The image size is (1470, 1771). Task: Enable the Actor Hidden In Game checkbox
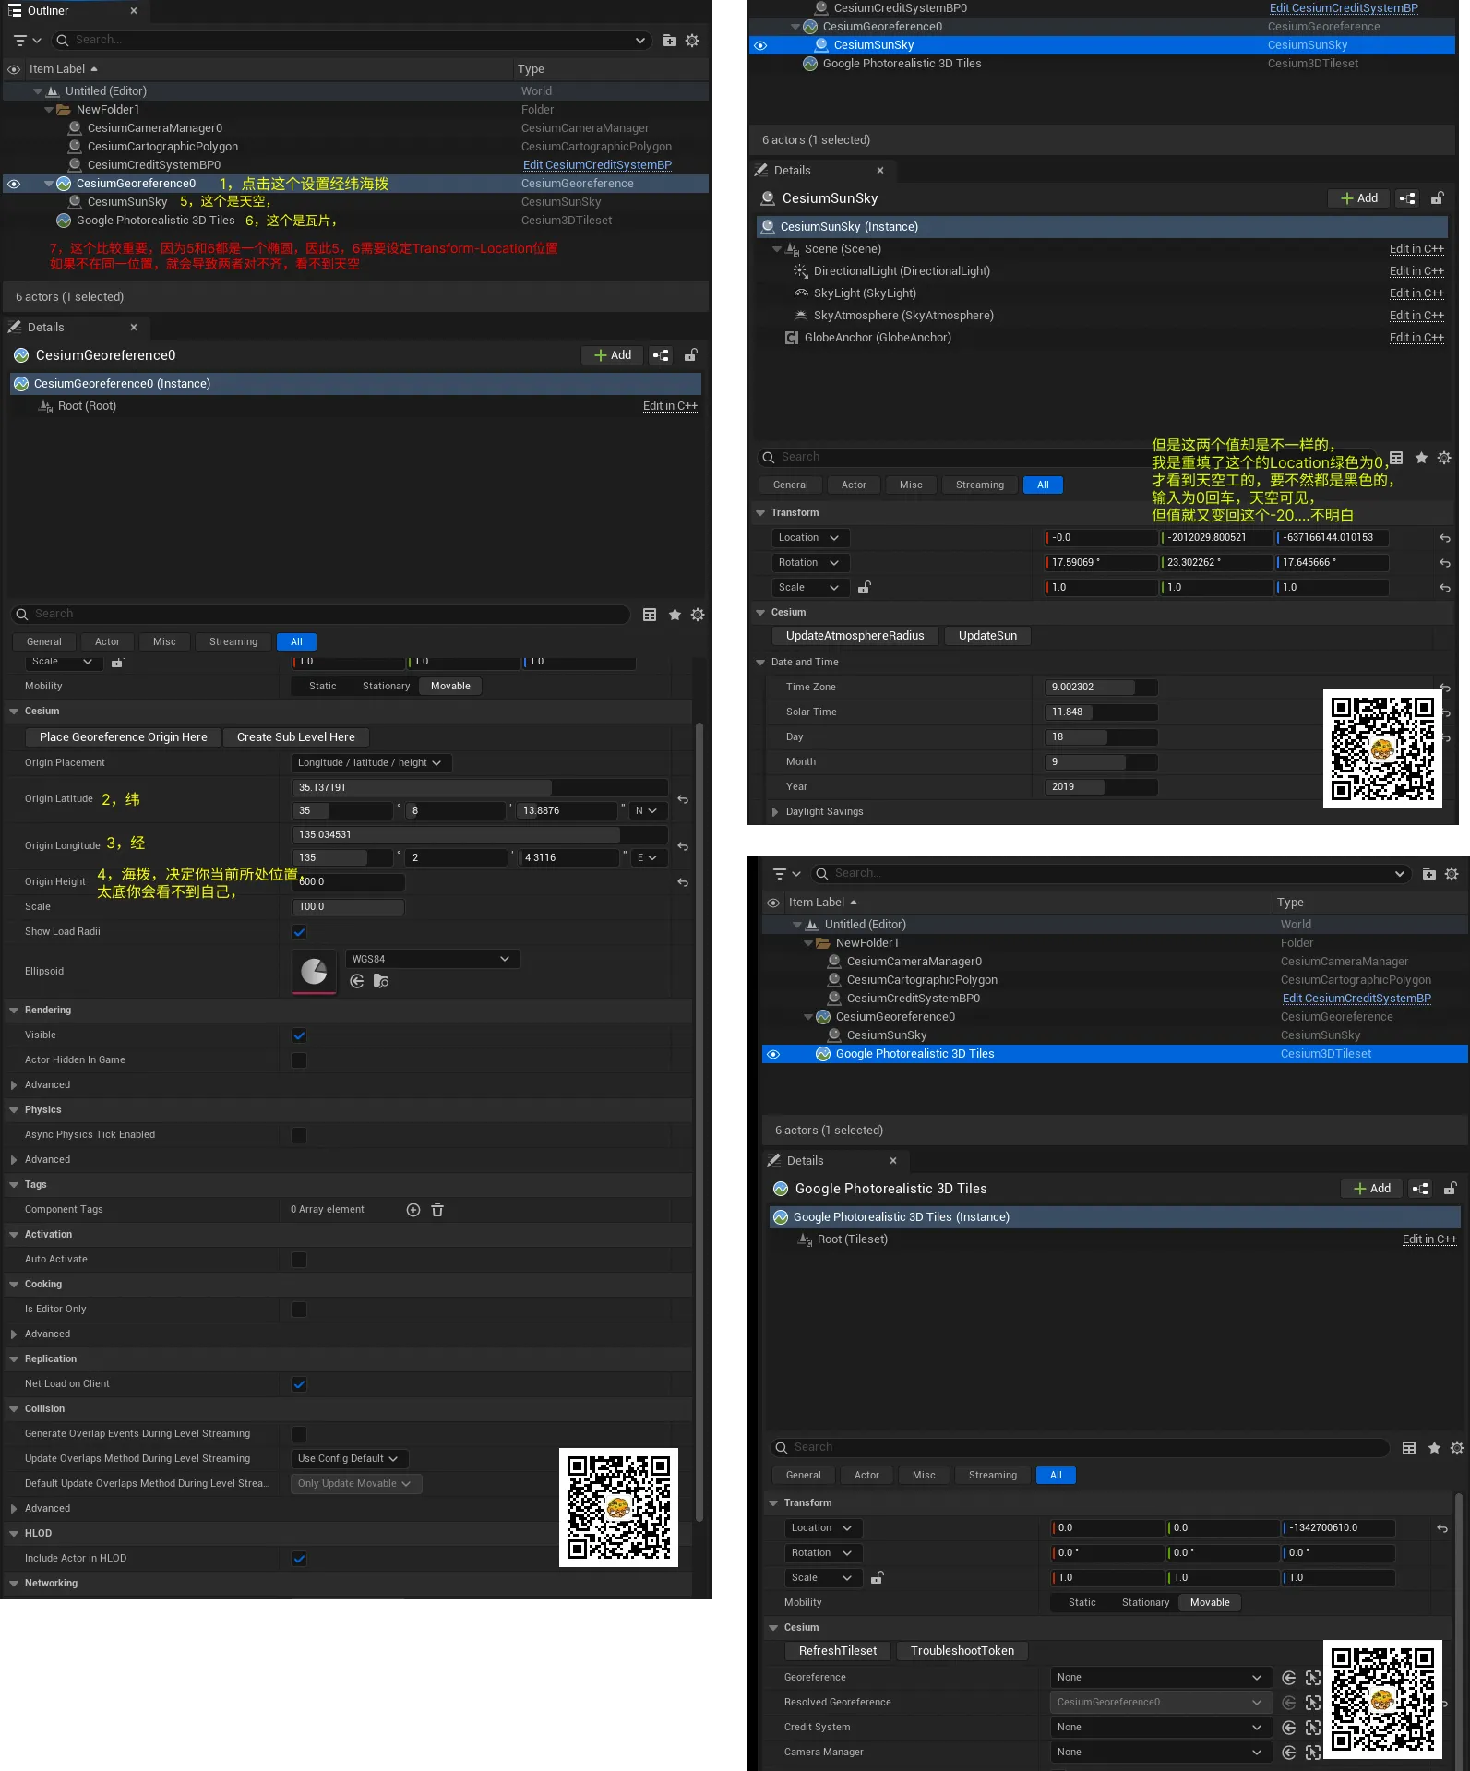point(299,1060)
